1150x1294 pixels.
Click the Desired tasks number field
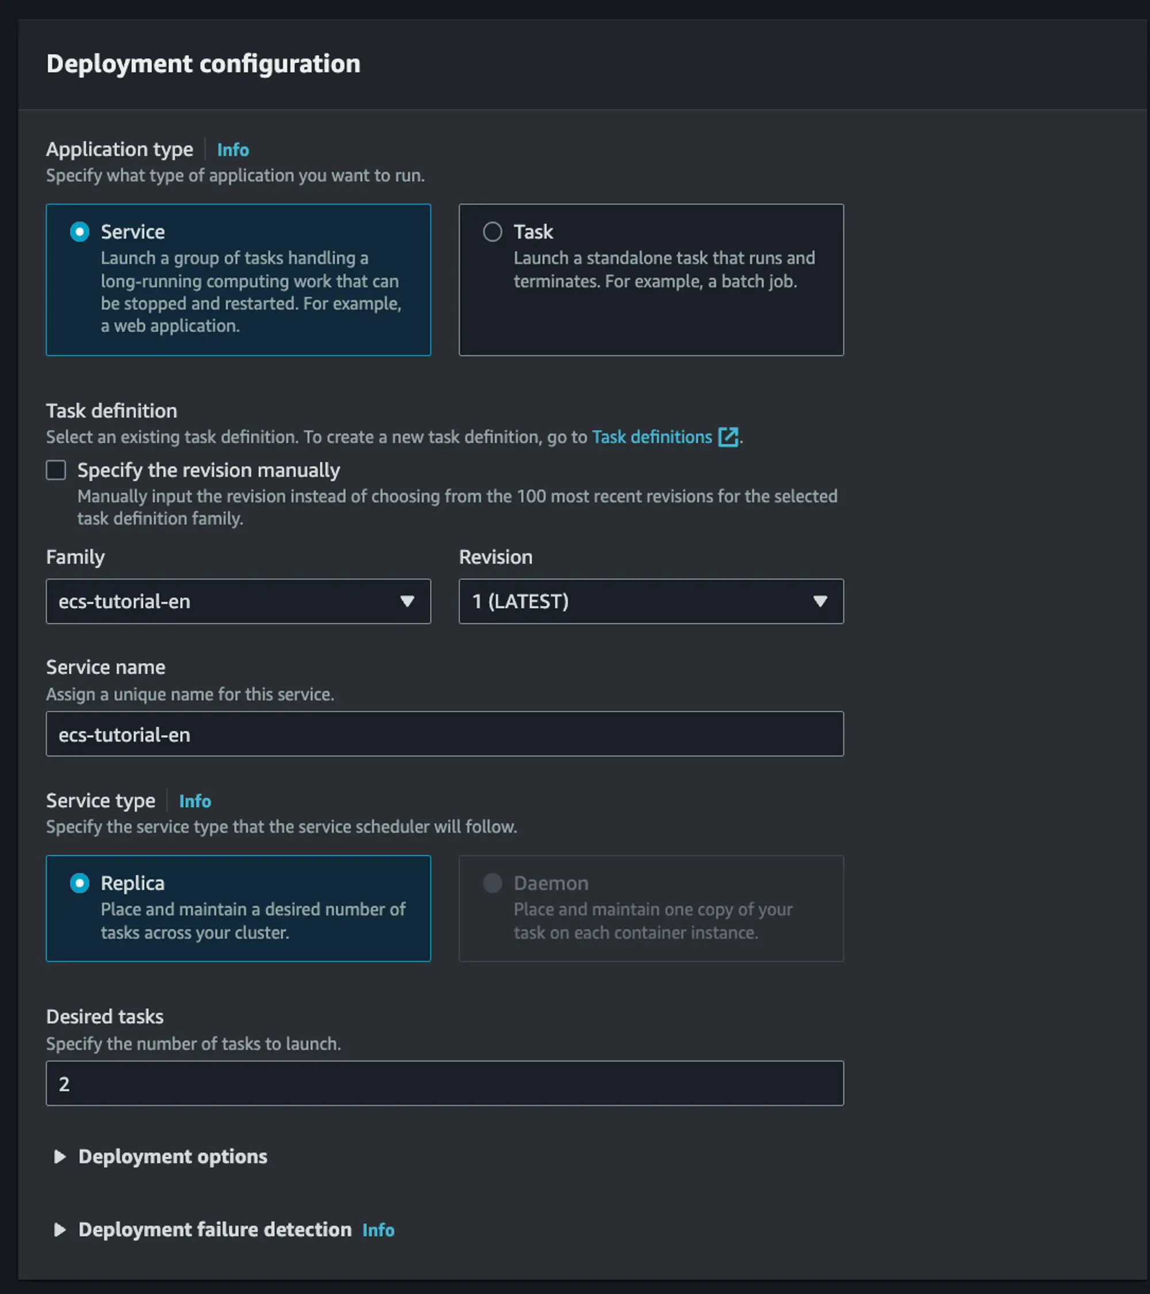444,1083
